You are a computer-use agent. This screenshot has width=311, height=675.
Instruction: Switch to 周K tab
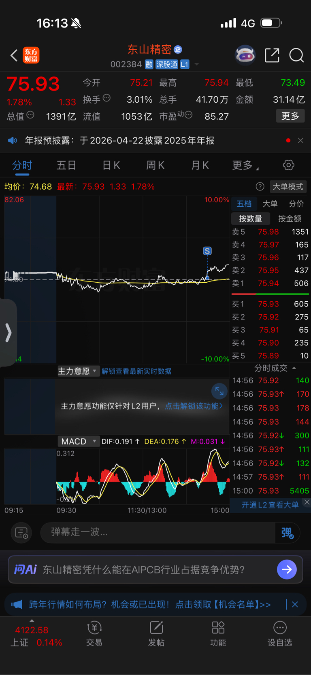[155, 165]
